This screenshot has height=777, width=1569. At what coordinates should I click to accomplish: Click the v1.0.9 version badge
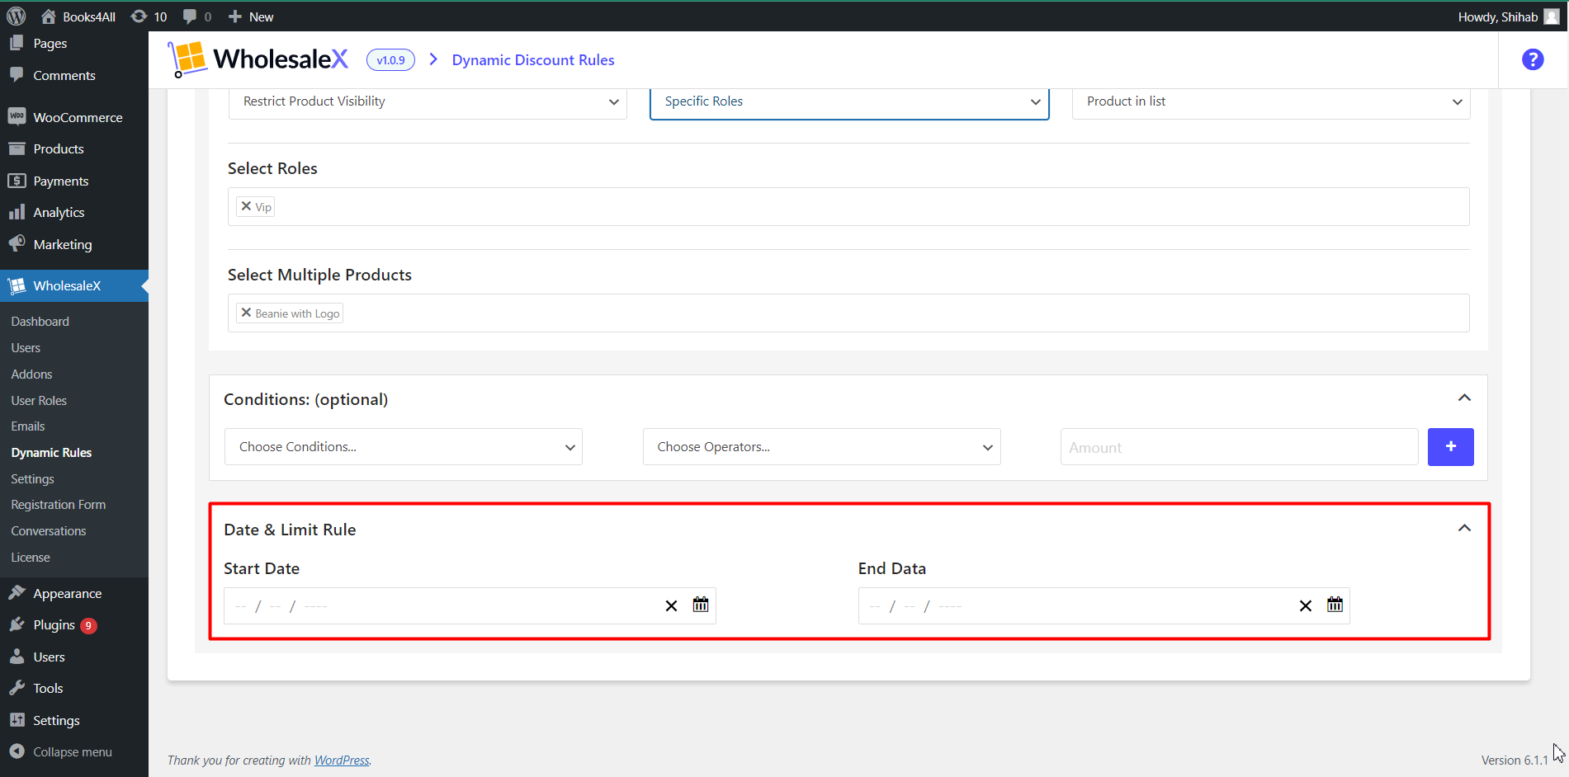pos(390,60)
